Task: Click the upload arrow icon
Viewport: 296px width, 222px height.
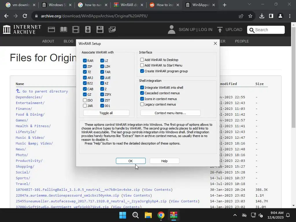Action: click(x=220, y=30)
